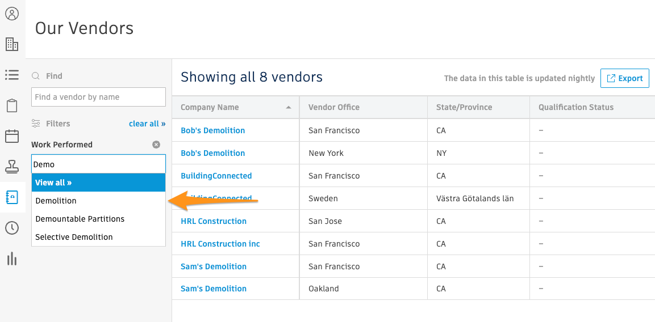Select 'Demolition' from the dropdown list
The image size is (655, 322).
99,201
